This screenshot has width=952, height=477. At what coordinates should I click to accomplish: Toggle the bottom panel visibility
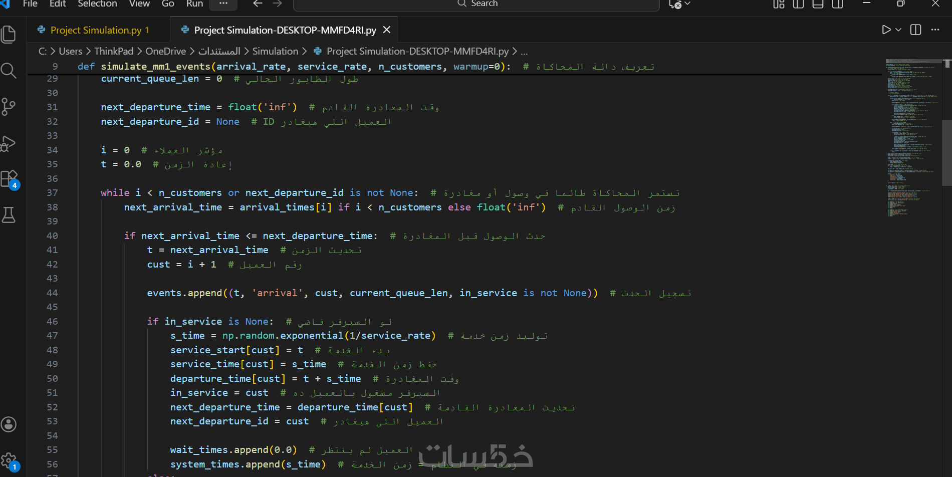pyautogui.click(x=818, y=4)
